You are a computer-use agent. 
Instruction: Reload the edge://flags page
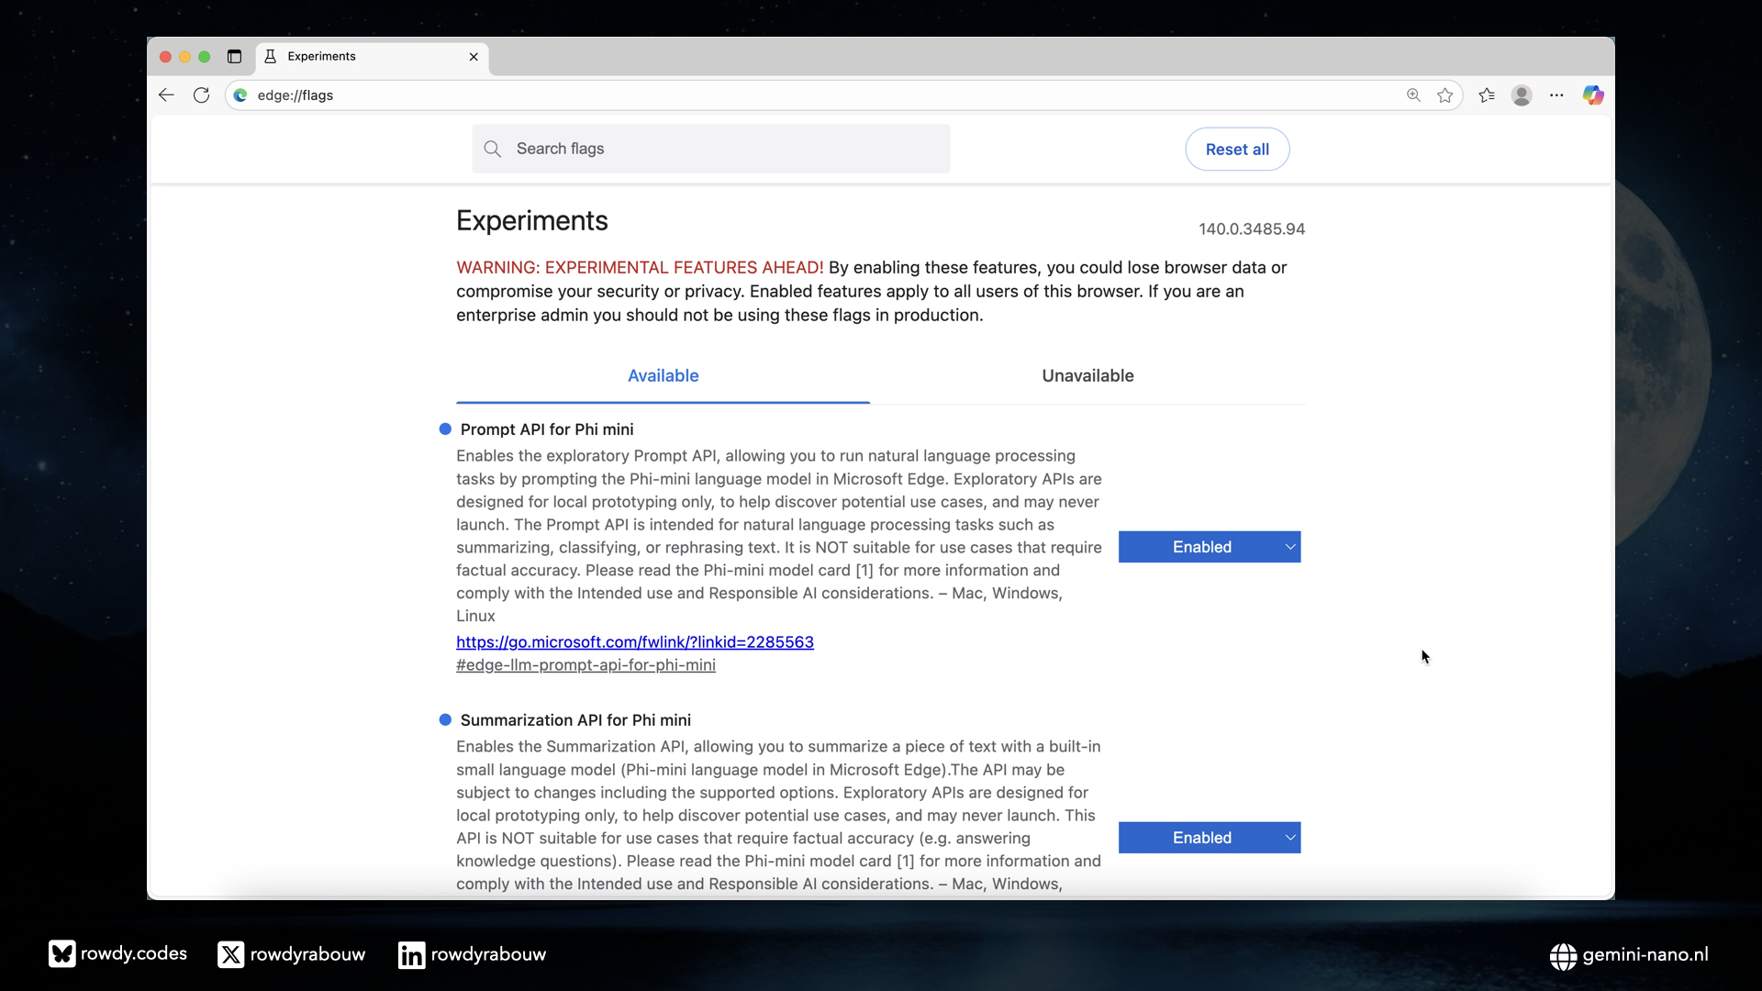(201, 95)
